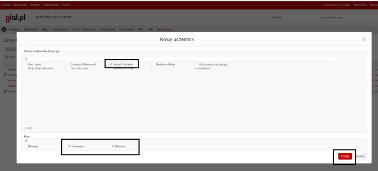The width and height of the screenshot is (378, 171).
Task: Tick the Alen Jakob checkbox
Action: coord(25,64)
